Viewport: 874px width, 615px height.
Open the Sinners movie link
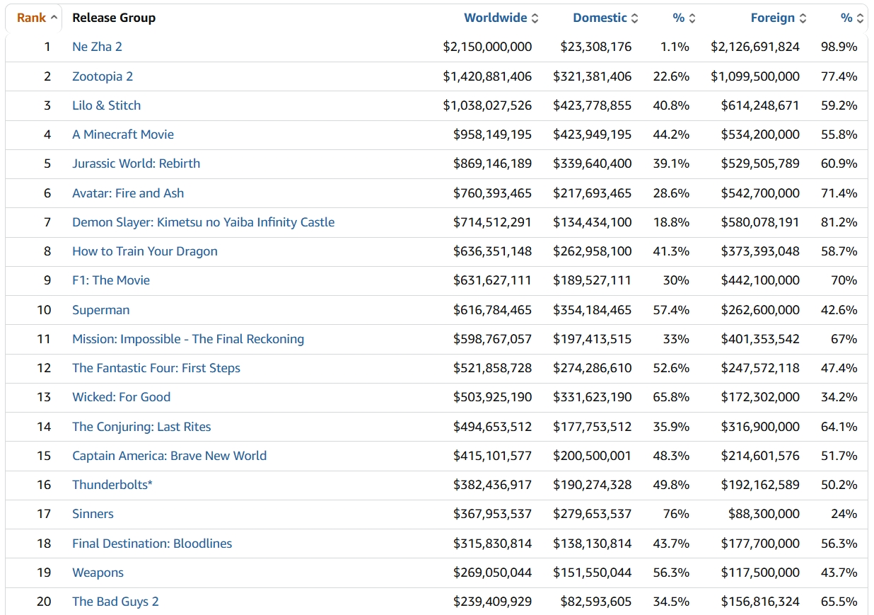coord(93,514)
